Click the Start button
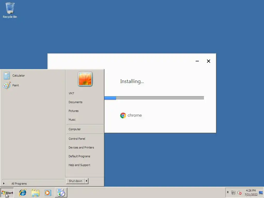Viewport: 264px width, 198px height. [7, 193]
